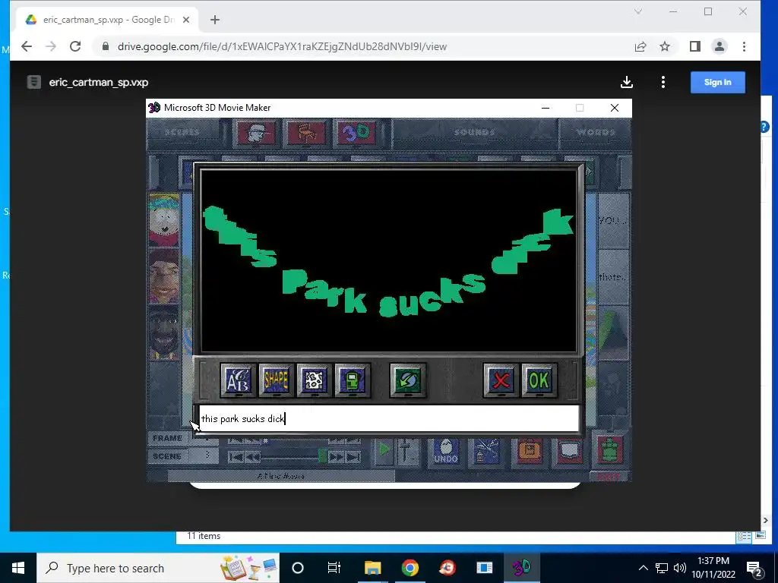View site information lock icon
This screenshot has width=778, height=583.
point(105,46)
